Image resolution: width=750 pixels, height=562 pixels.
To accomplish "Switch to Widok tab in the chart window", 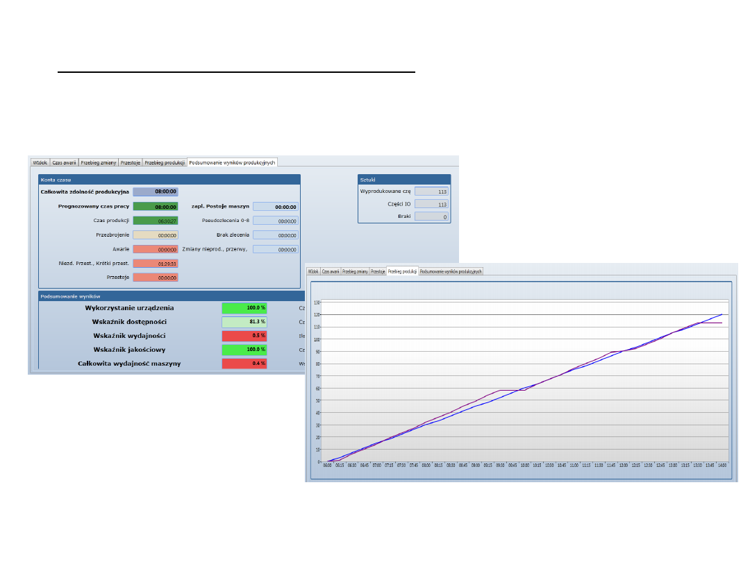I will (313, 271).
